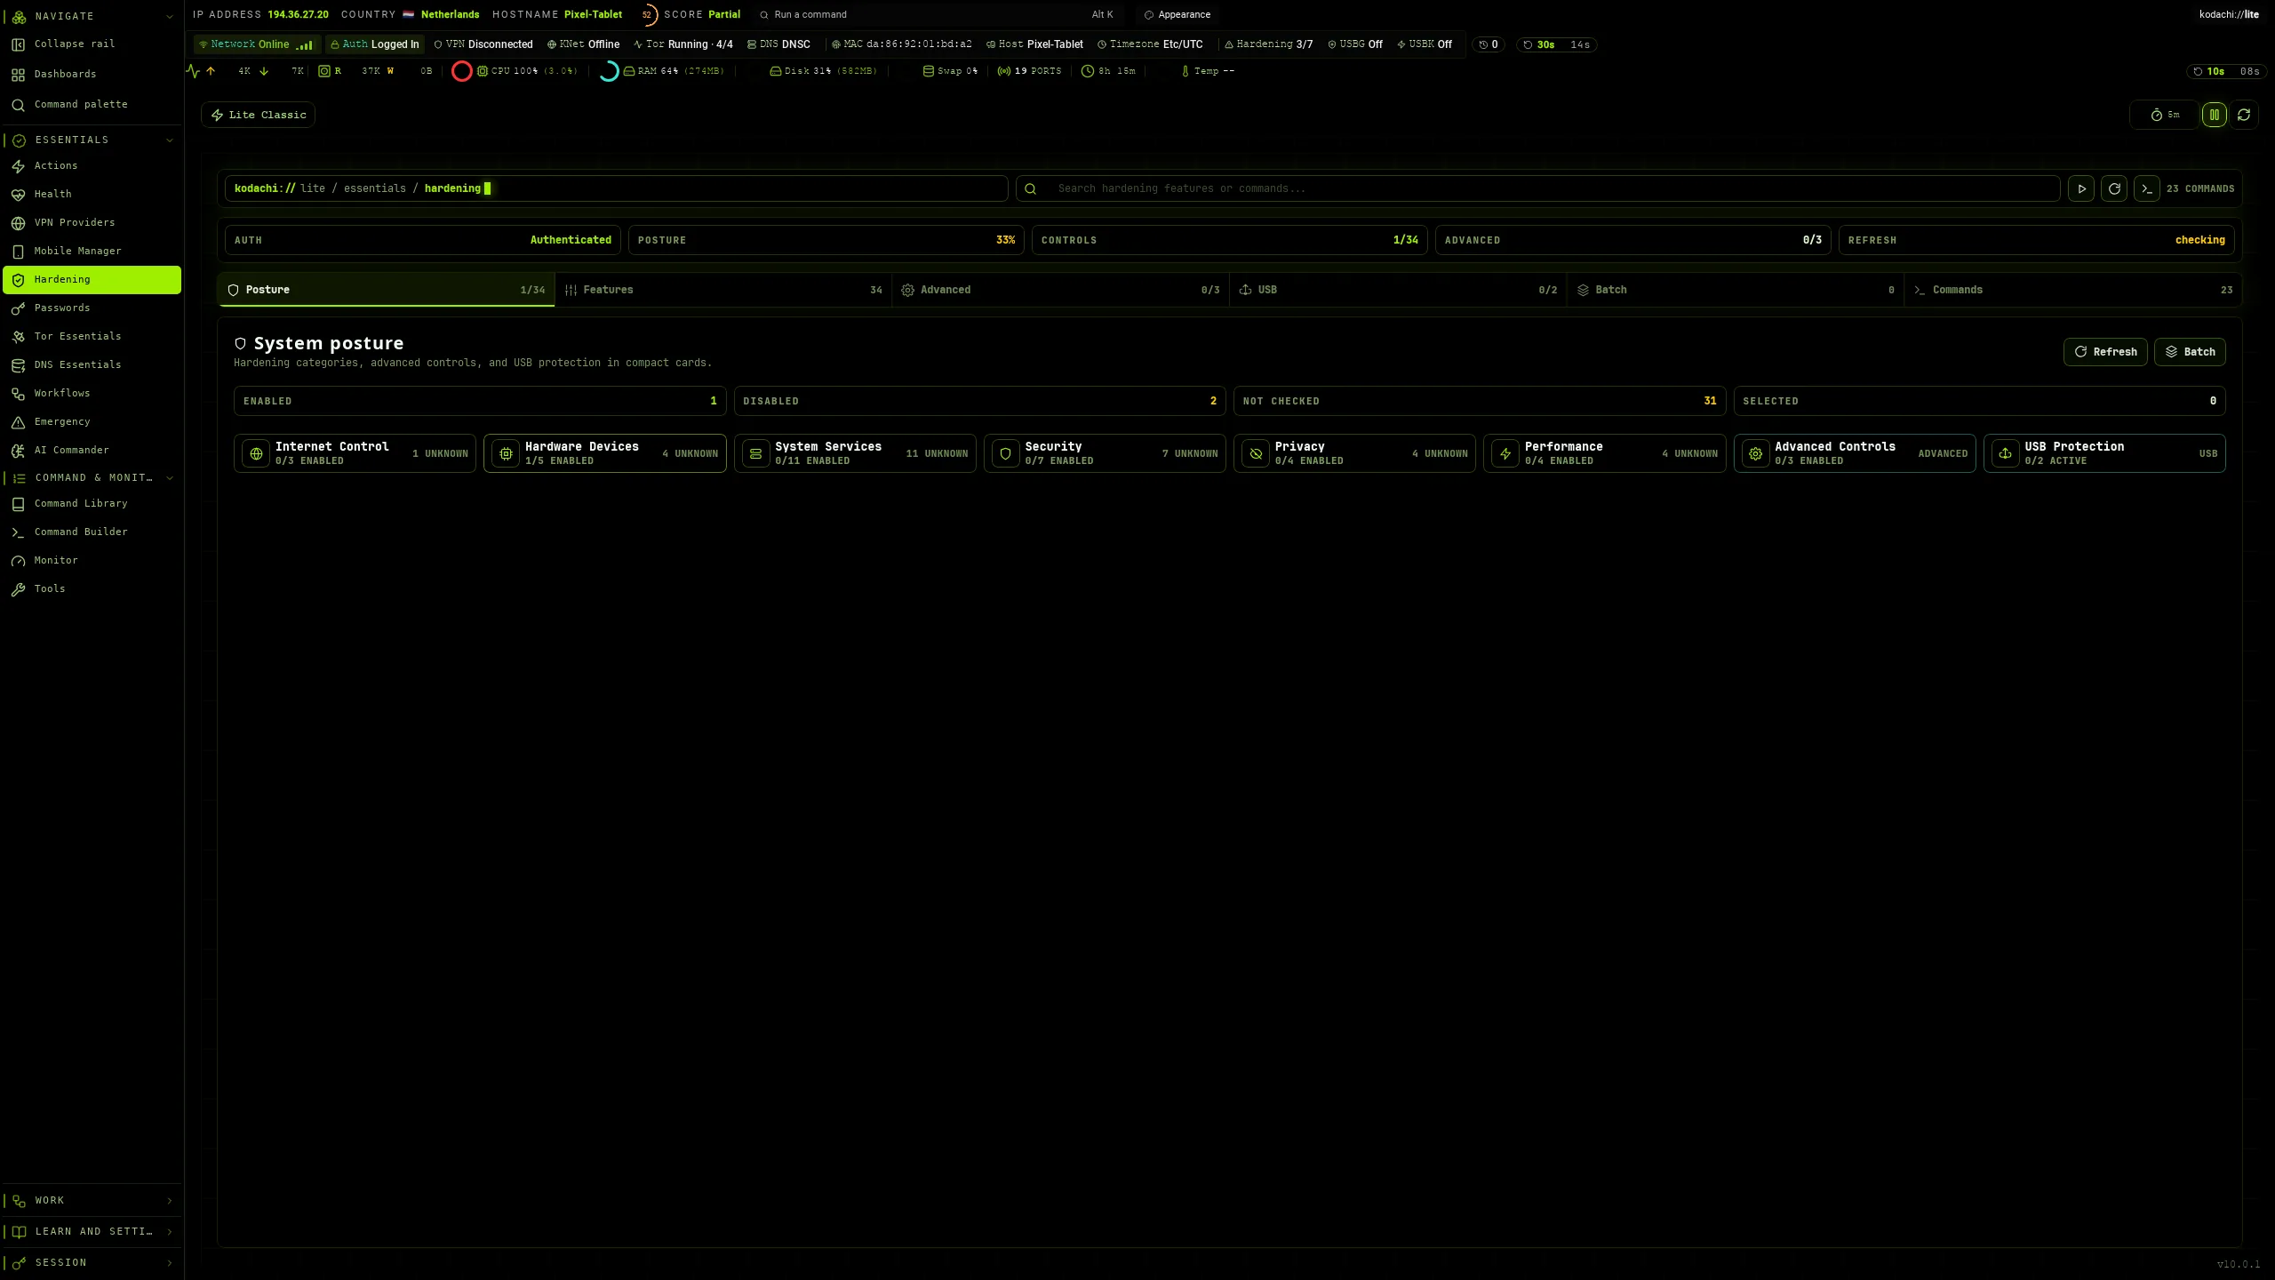Open the Monitor page
This screenshot has width=2275, height=1280.
coord(92,560)
